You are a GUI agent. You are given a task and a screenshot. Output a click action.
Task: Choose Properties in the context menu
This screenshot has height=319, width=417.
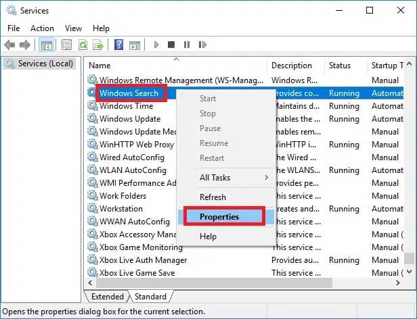click(226, 217)
